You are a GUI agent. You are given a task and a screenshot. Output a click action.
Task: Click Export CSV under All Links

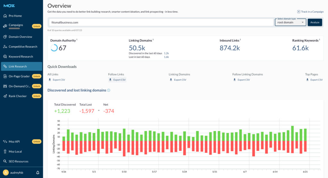point(57,80)
